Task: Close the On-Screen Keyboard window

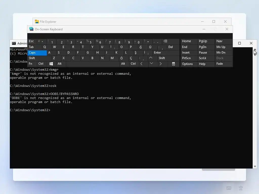Action: [227, 29]
